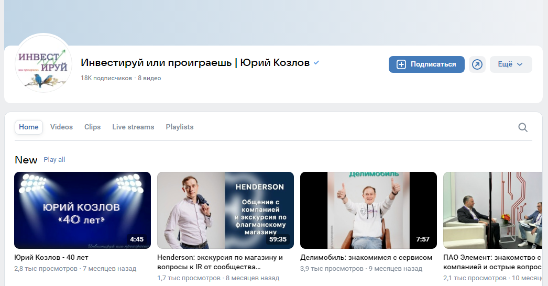Viewport: 548px width, 286px height.
Task: Open the channel search magnifier icon
Action: pyautogui.click(x=523, y=127)
